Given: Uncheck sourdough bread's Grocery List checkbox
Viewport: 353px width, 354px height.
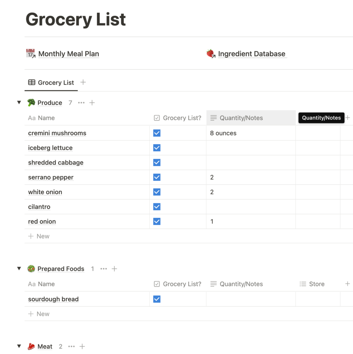Looking at the screenshot, I should [157, 299].
